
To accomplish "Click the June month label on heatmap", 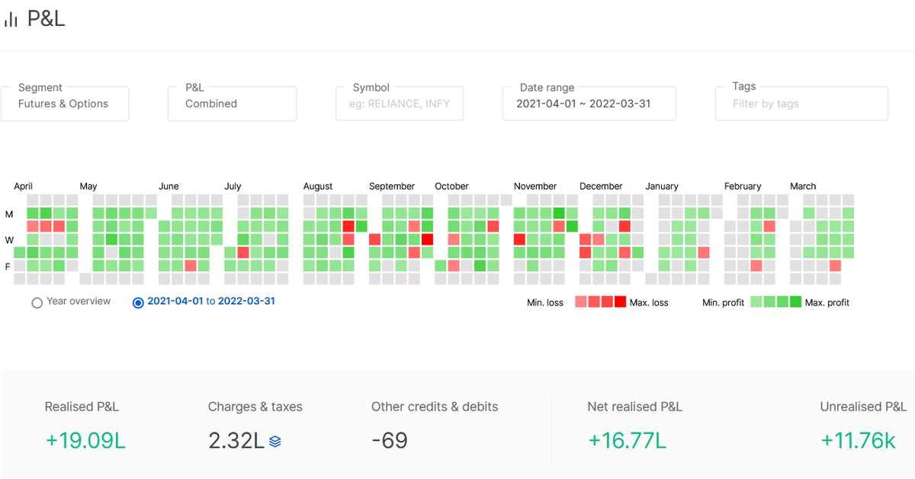I will (169, 187).
